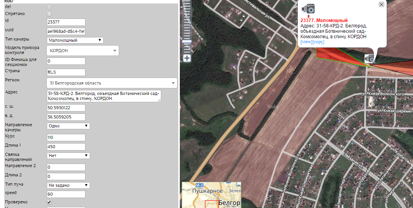413x208 pixels.
Task: Open the 'Регион' Белгородская область dropdown
Action: 111,83
